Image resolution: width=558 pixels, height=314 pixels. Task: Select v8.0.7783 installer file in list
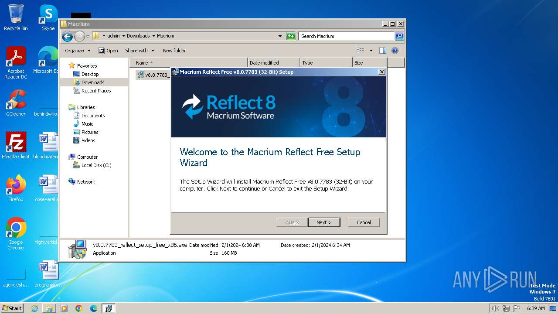pyautogui.click(x=153, y=75)
